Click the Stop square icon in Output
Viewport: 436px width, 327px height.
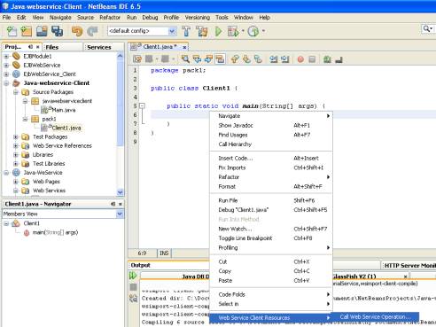click(x=133, y=287)
